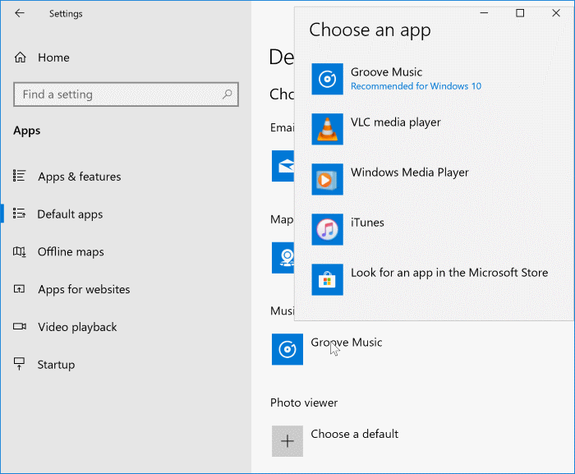Viewport: 575px width, 474px height.
Task: Click the Microsoft Store bag icon
Action: pos(328,279)
